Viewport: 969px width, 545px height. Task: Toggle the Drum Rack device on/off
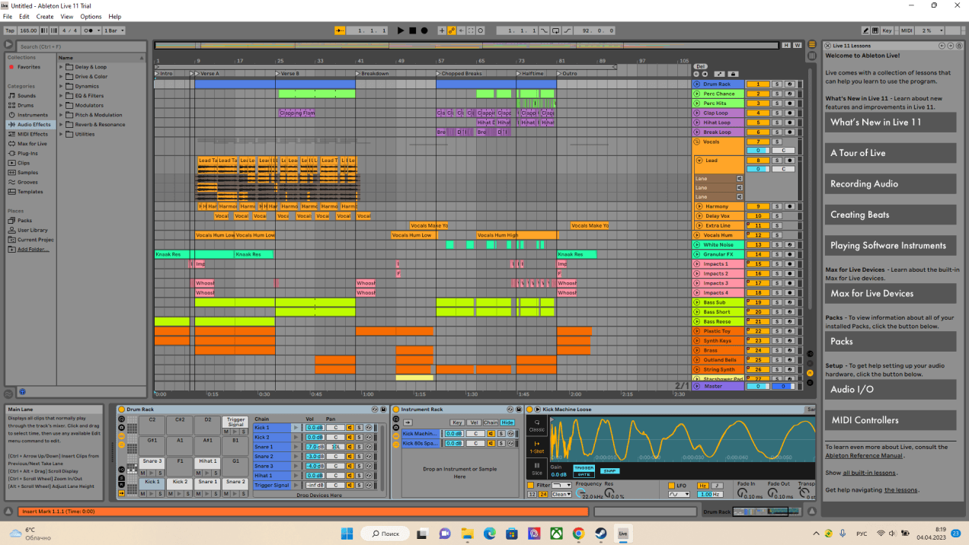point(121,410)
